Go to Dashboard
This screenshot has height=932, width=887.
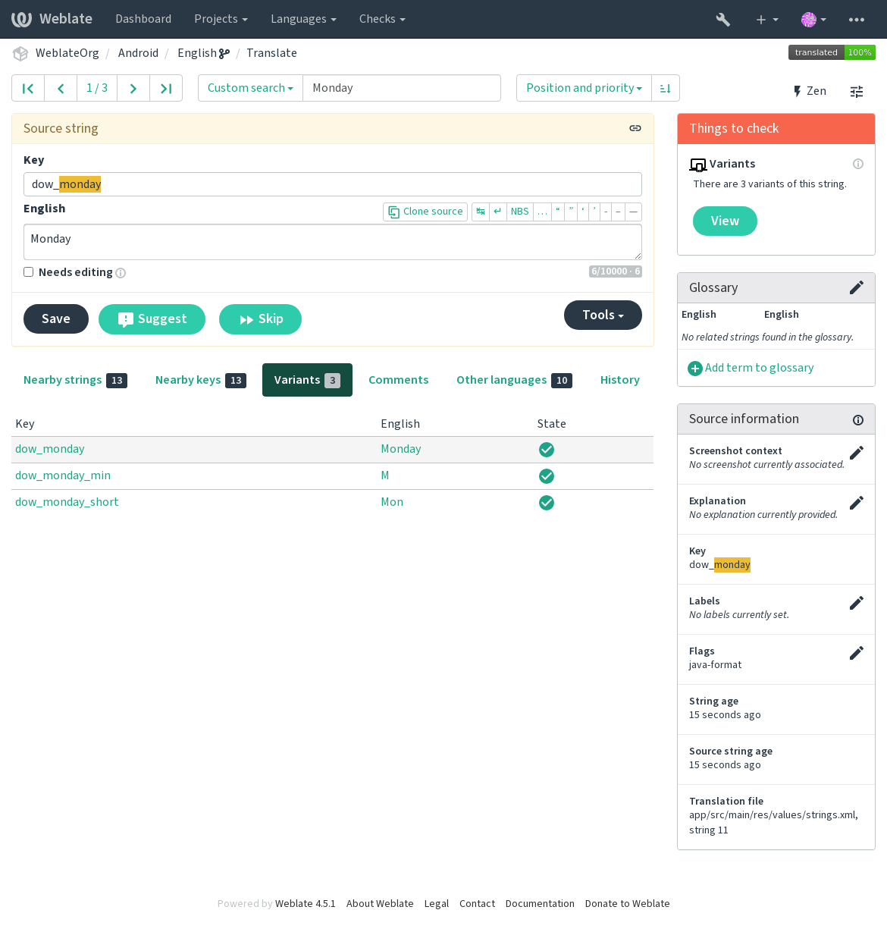143,19
